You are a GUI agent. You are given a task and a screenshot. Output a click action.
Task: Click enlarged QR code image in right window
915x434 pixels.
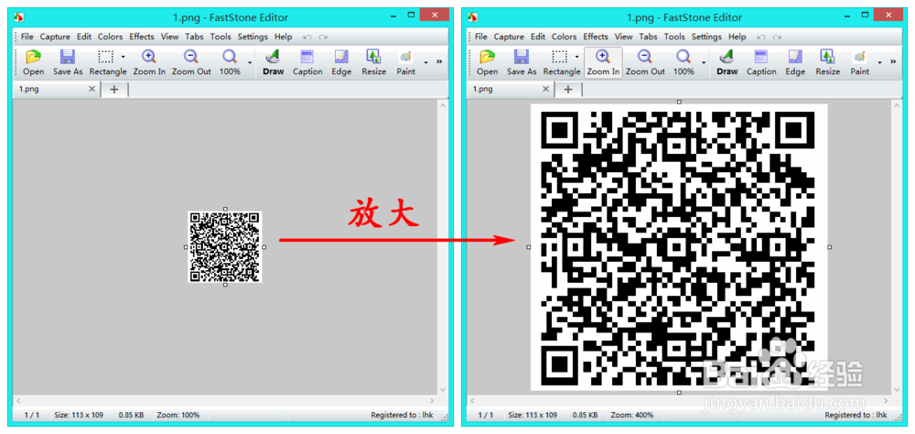679,247
